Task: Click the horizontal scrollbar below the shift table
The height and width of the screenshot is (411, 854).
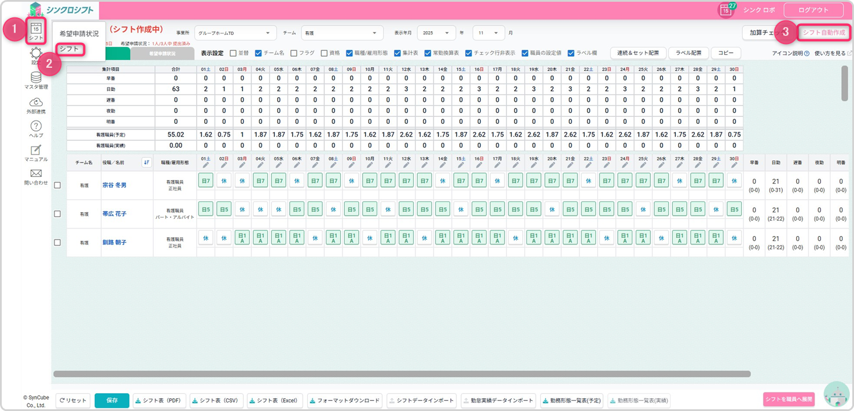Action: [x=402, y=374]
